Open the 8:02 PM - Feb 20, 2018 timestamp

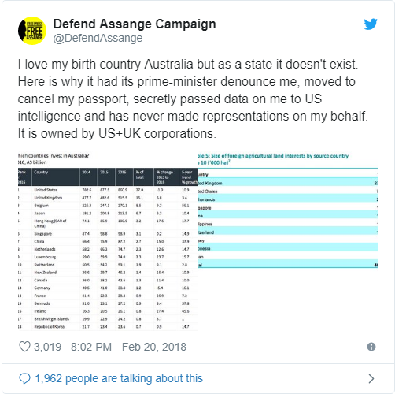128,347
